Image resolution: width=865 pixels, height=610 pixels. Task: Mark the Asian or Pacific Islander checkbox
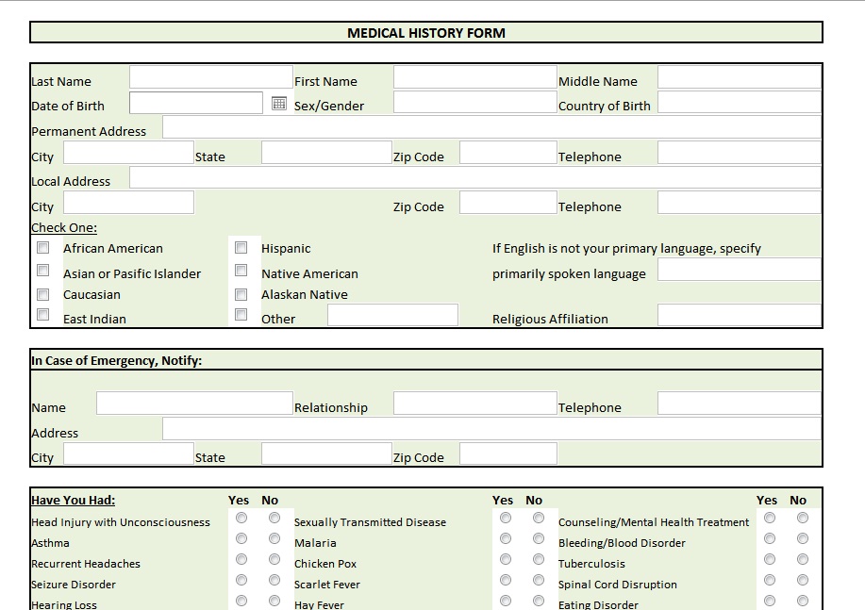(x=43, y=271)
